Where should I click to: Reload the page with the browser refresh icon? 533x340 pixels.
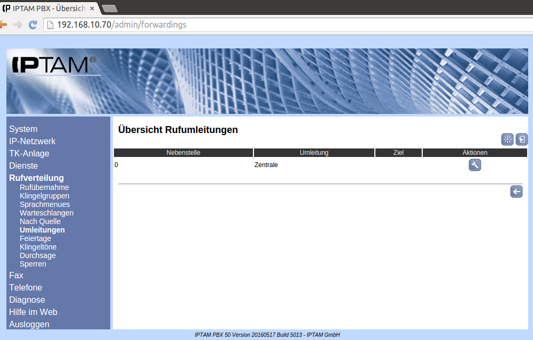pos(33,24)
